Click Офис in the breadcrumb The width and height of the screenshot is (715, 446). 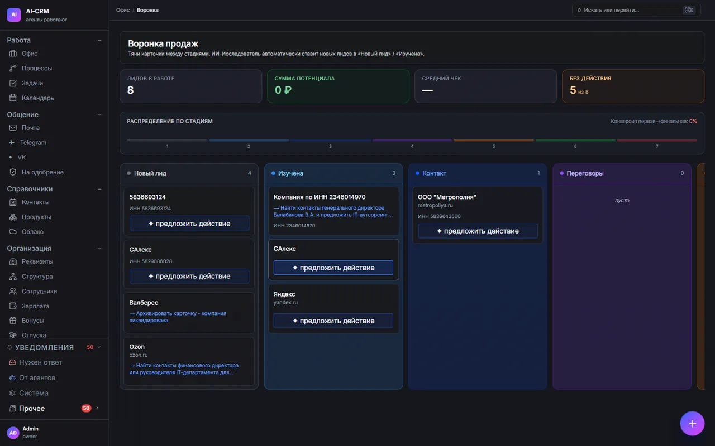tap(123, 10)
